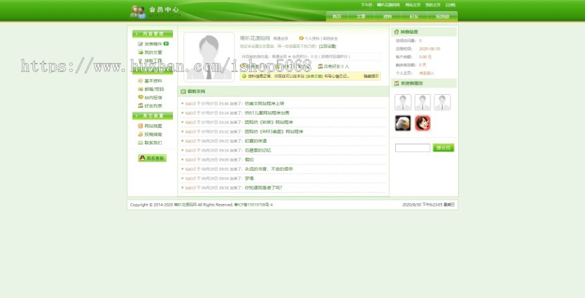Open 邮箱/密码 settings in sidebar
Image resolution: width=585 pixels, height=298 pixels.
(153, 89)
